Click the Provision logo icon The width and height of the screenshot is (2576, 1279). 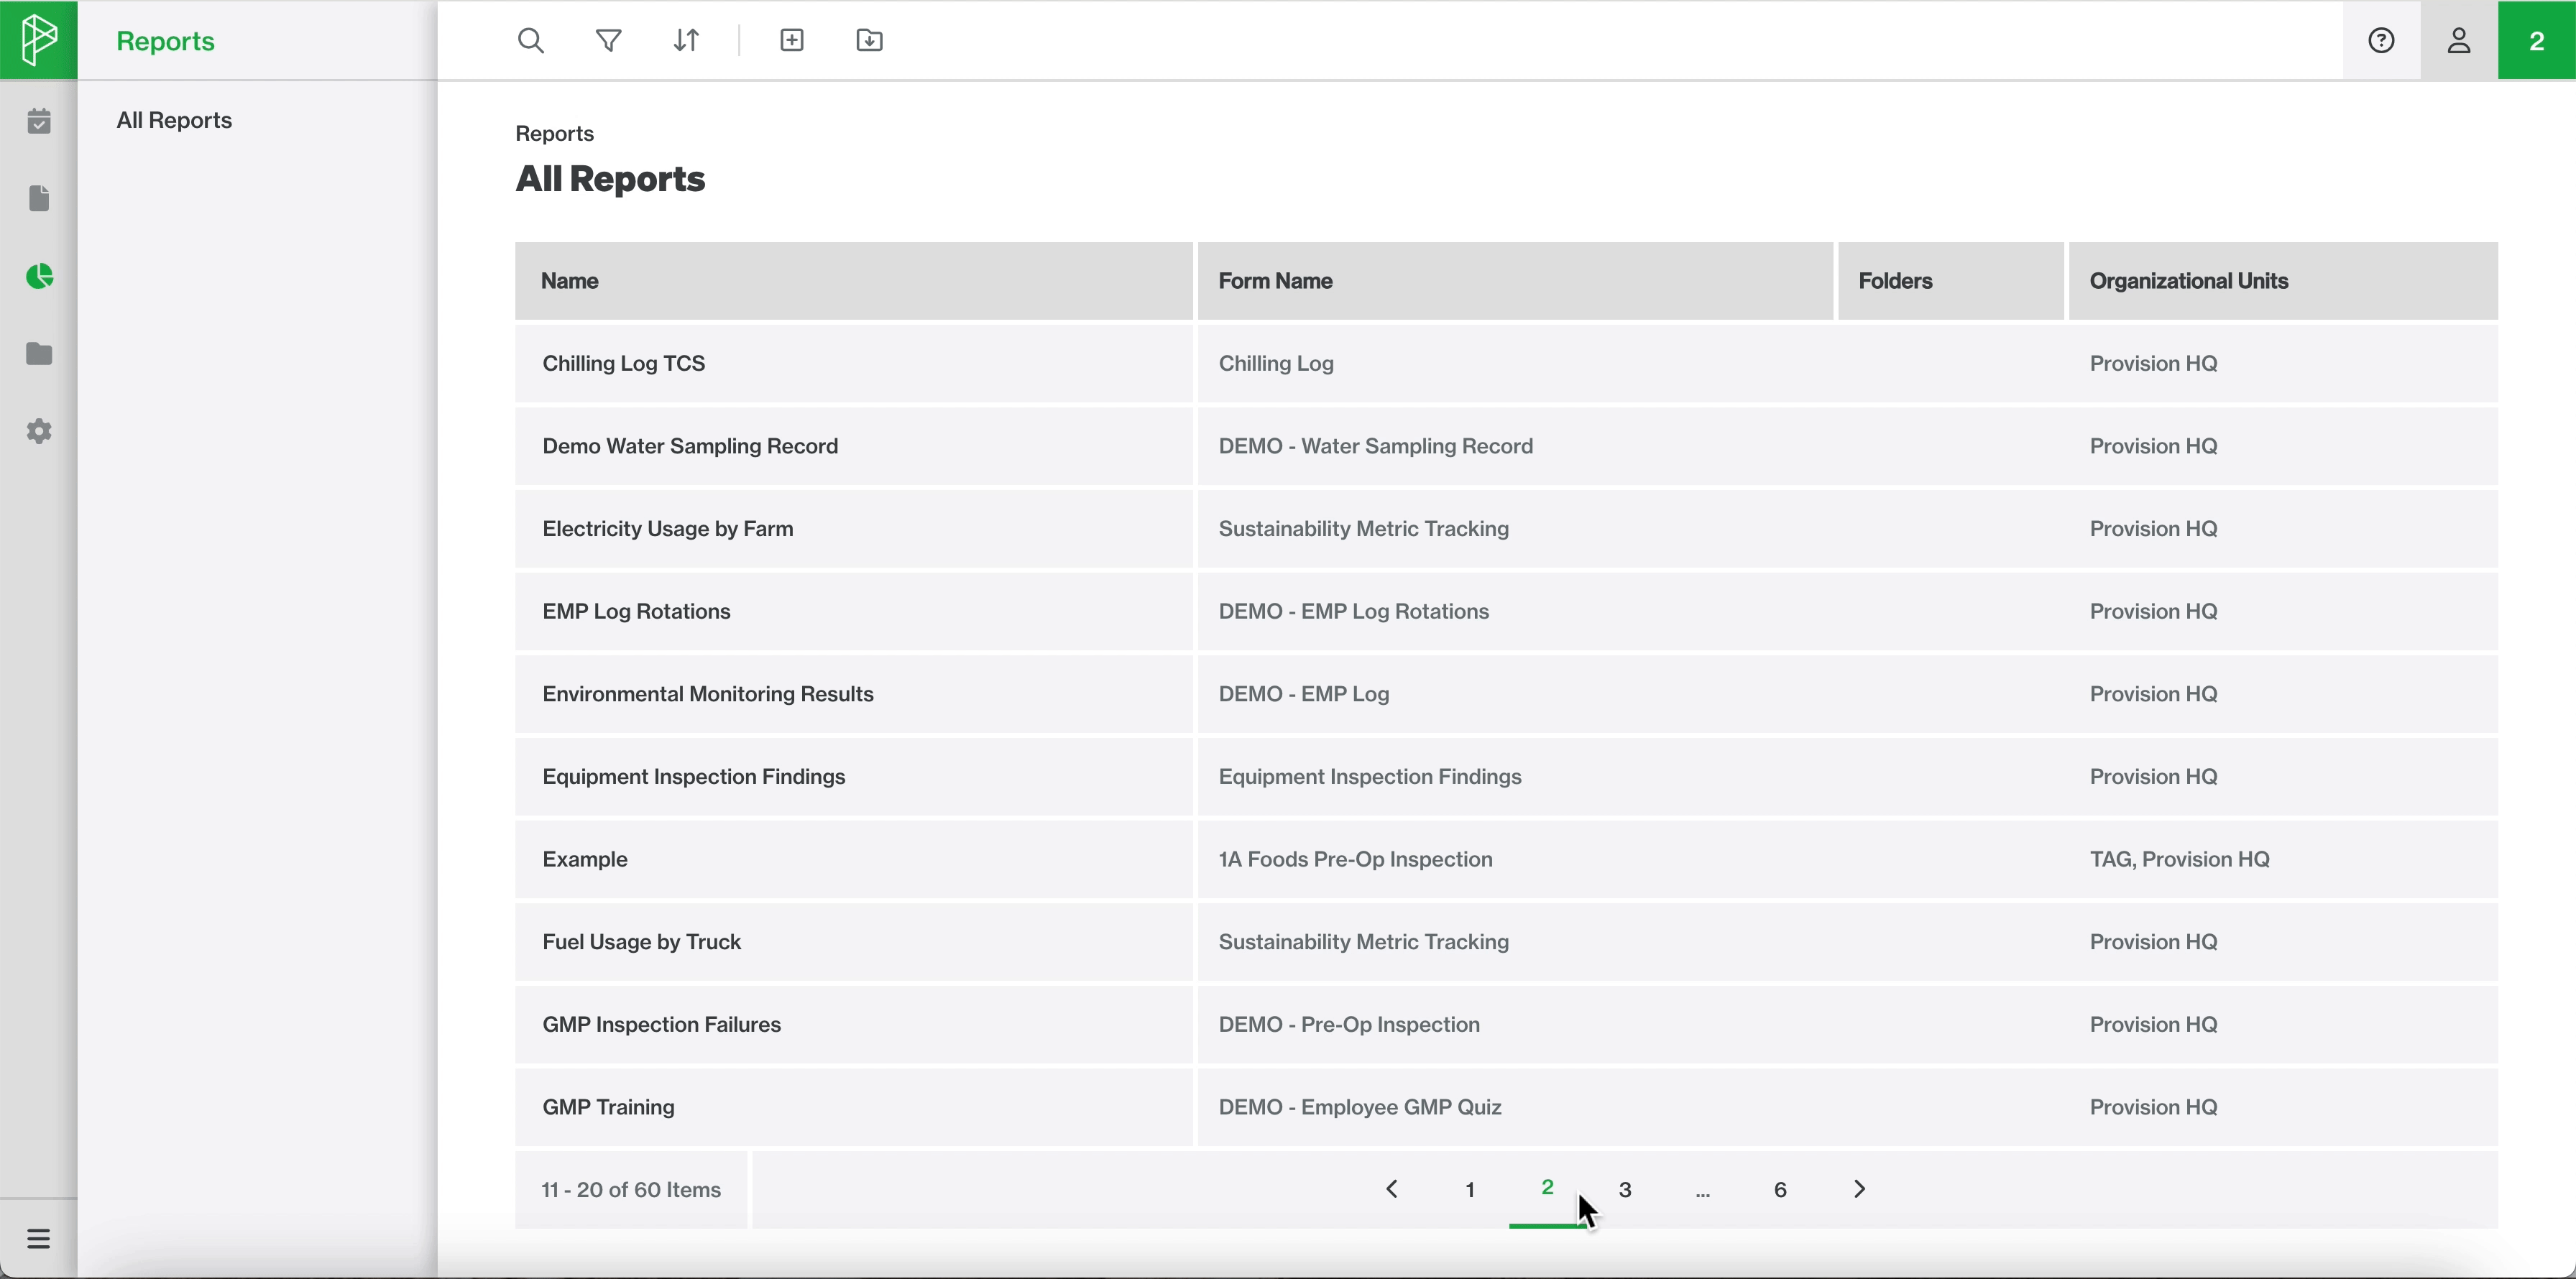[x=38, y=40]
